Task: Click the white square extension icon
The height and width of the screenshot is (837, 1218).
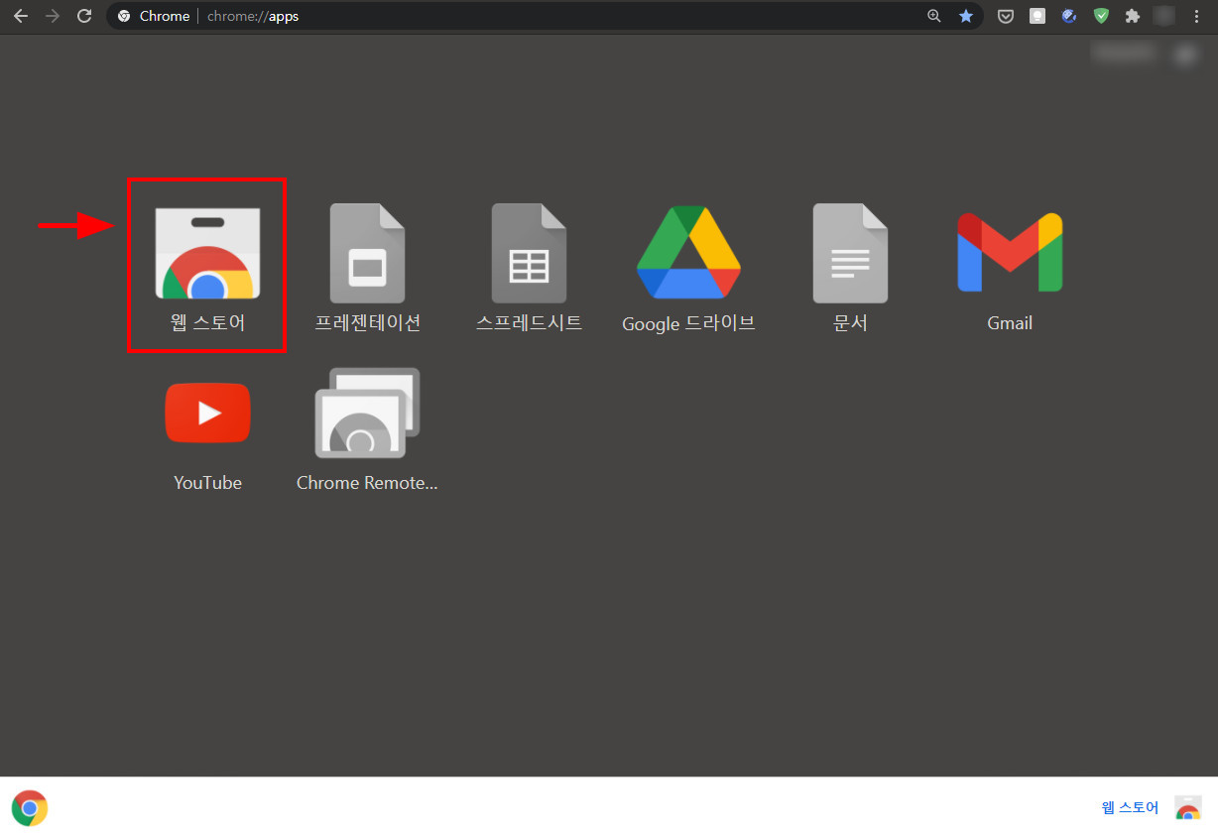Action: 1037,16
